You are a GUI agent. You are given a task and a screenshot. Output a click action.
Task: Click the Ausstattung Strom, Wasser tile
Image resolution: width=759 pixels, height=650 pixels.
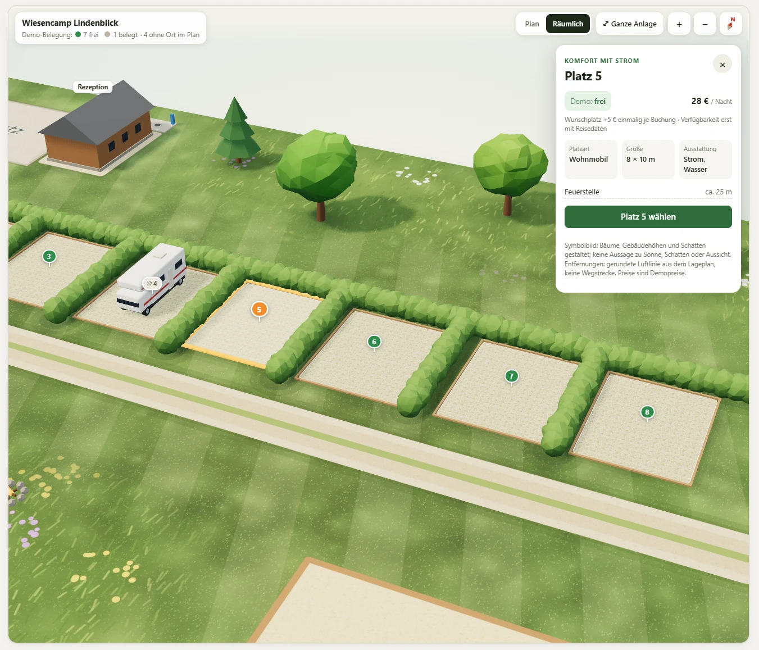[705, 160]
